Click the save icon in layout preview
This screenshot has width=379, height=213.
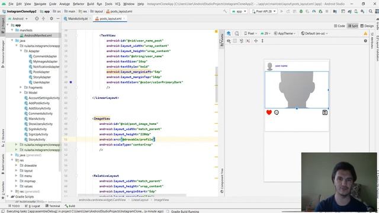[x=325, y=112]
